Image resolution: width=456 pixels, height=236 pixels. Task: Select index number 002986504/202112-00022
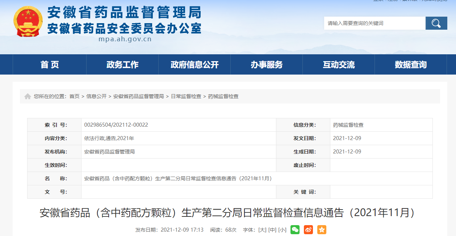pyautogui.click(x=116, y=125)
